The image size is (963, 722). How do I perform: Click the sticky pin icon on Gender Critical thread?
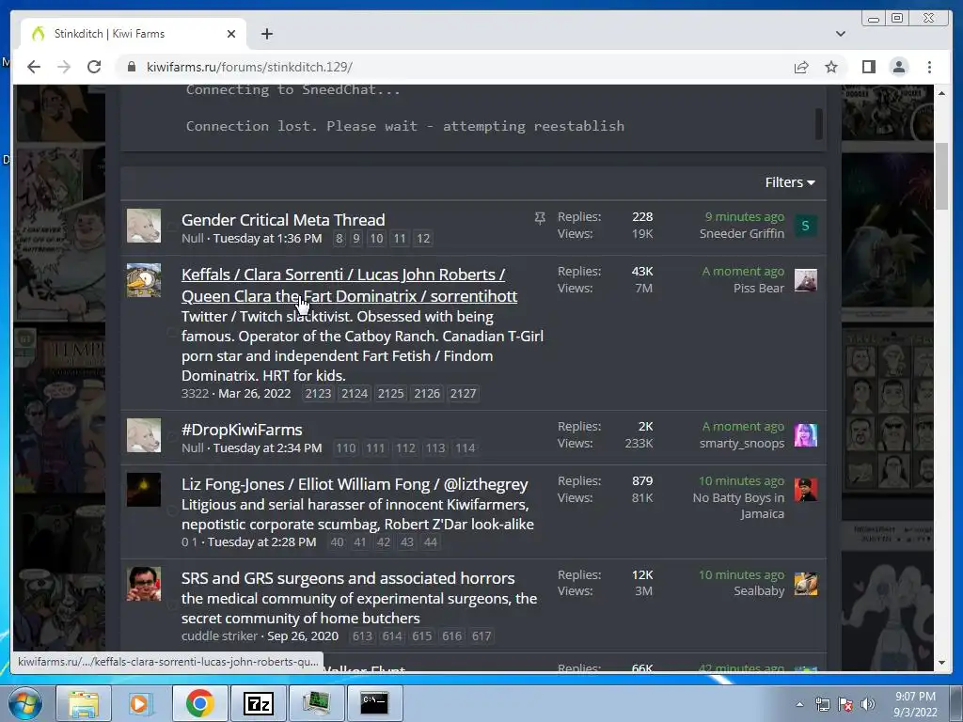pyautogui.click(x=539, y=218)
